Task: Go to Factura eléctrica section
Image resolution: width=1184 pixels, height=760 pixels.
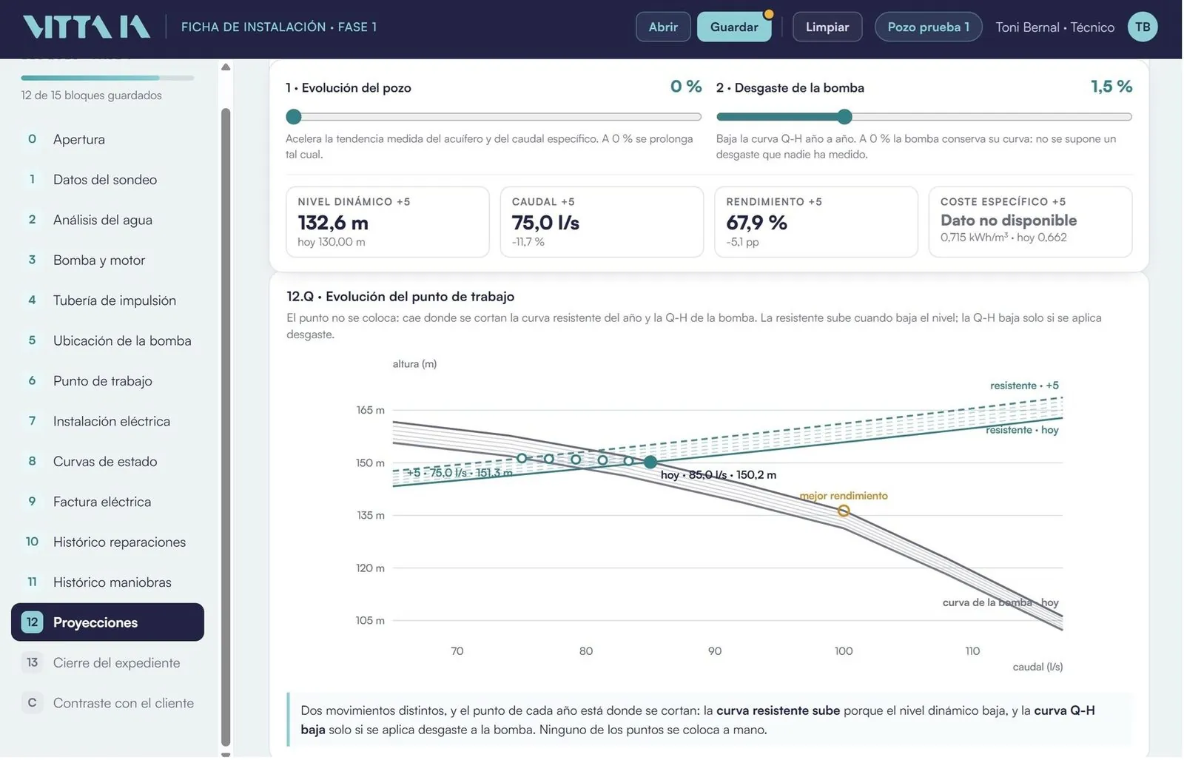Action: (x=107, y=502)
